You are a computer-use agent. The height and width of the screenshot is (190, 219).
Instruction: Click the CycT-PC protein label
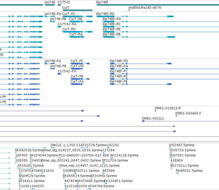[x=77, y=61]
